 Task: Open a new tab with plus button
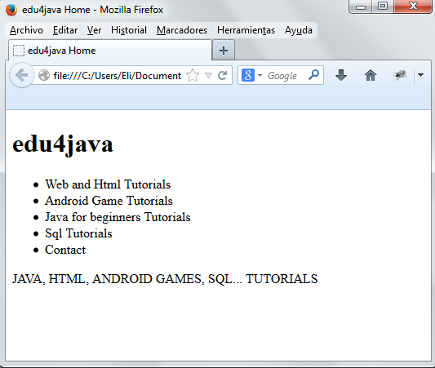pyautogui.click(x=224, y=51)
